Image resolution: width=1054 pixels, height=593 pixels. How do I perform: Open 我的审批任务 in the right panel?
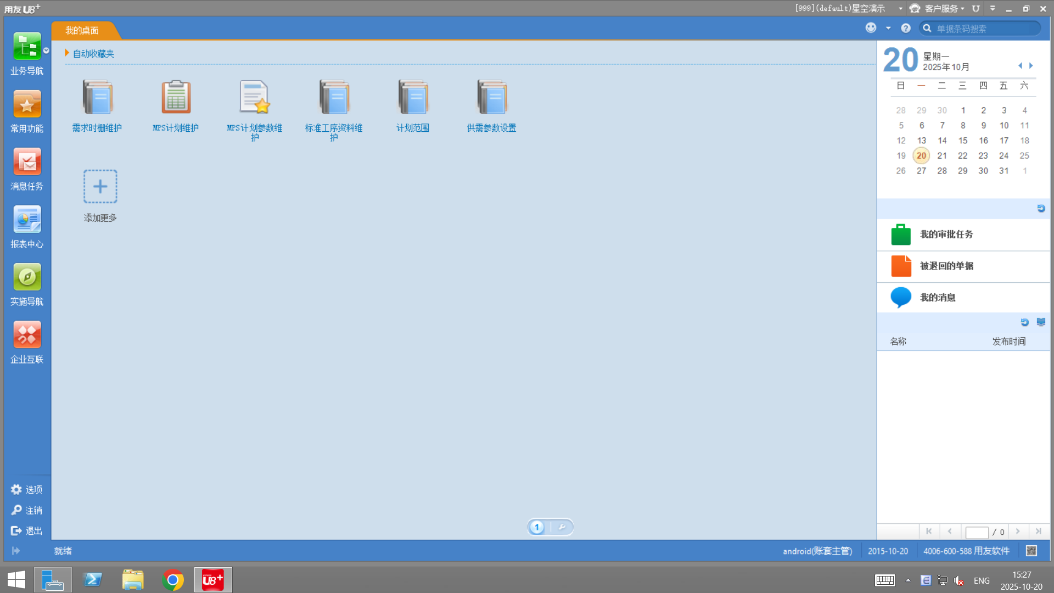click(946, 234)
